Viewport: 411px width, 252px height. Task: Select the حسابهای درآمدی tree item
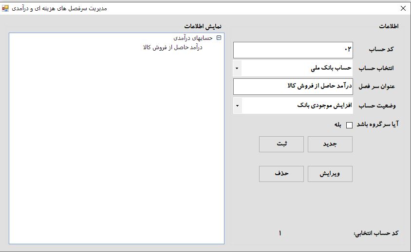(x=193, y=38)
